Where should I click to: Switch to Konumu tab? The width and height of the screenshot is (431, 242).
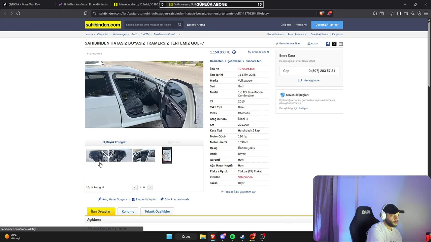[x=128, y=211]
